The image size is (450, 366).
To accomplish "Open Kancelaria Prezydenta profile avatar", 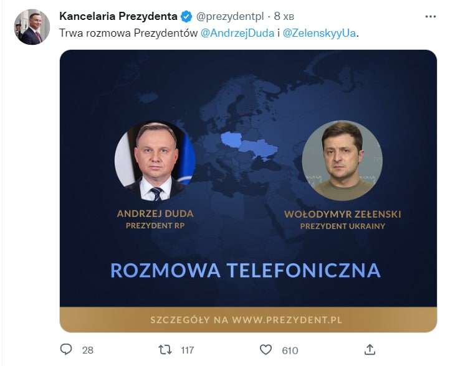I will (31, 27).
